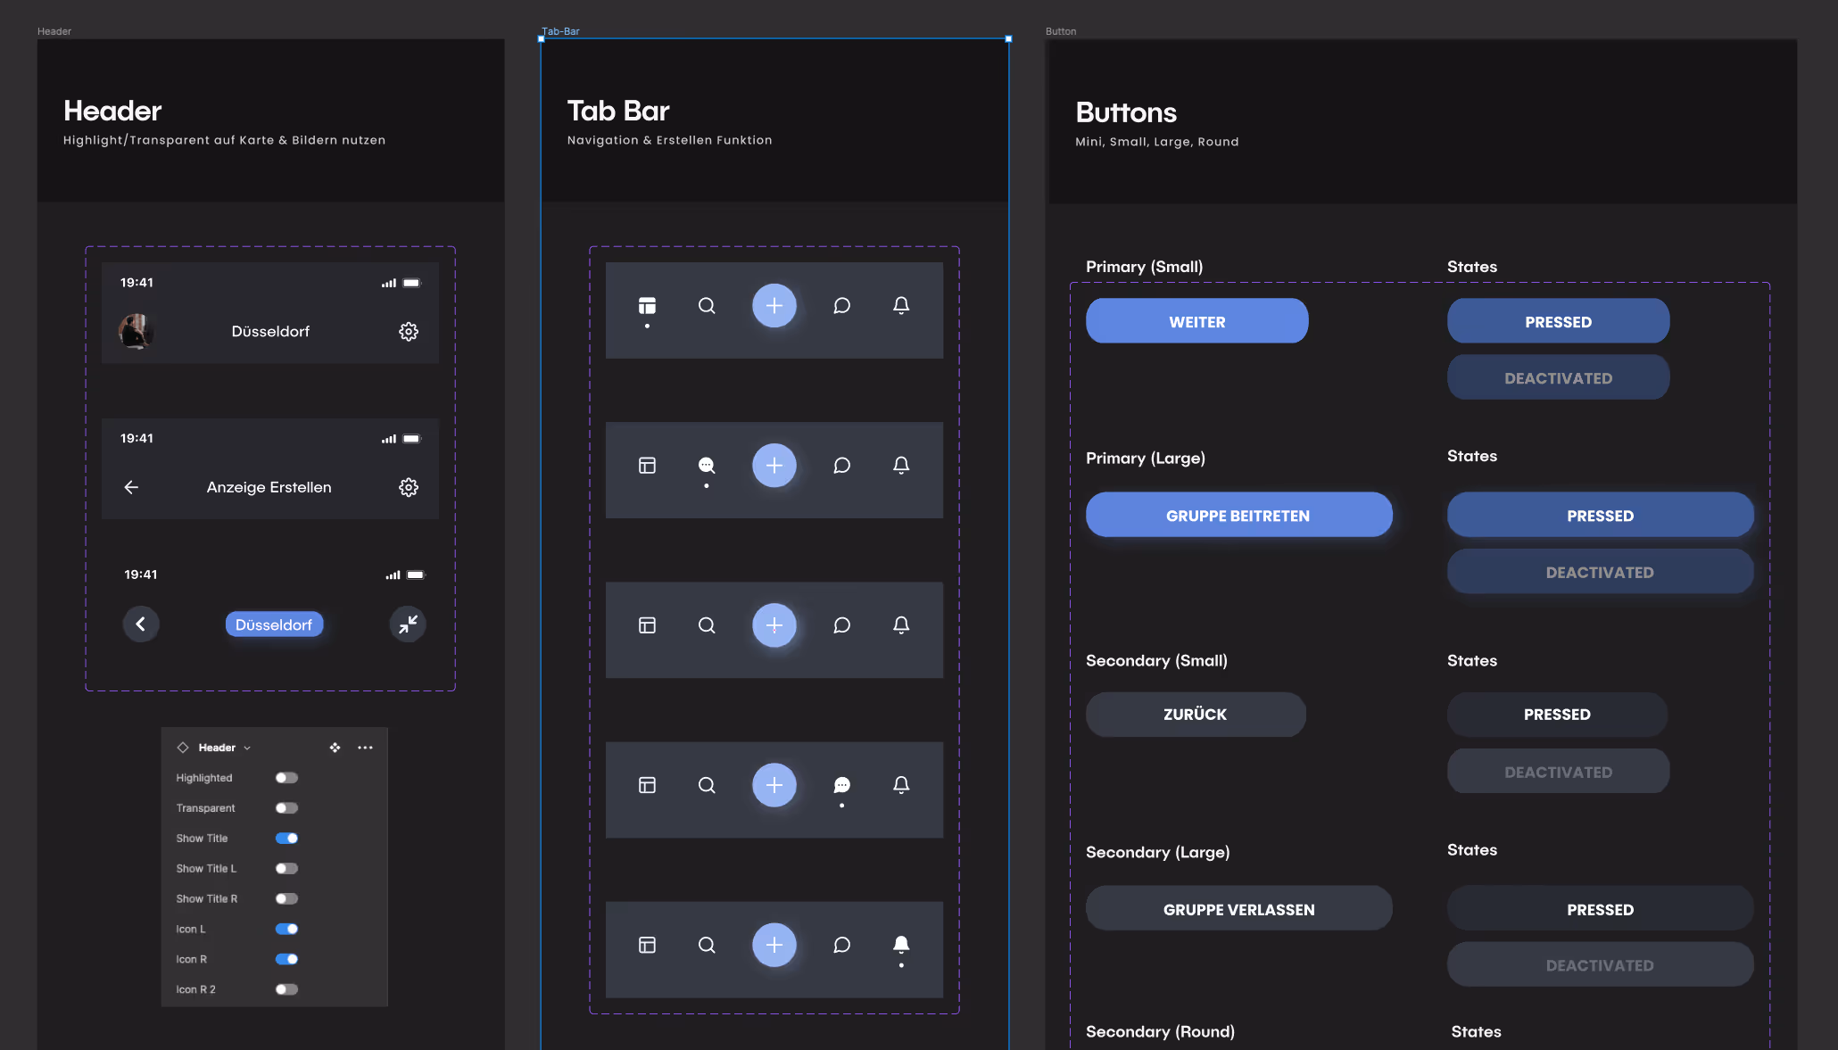Enable the Highlighted toggle
The image size is (1838, 1050).
286,778
